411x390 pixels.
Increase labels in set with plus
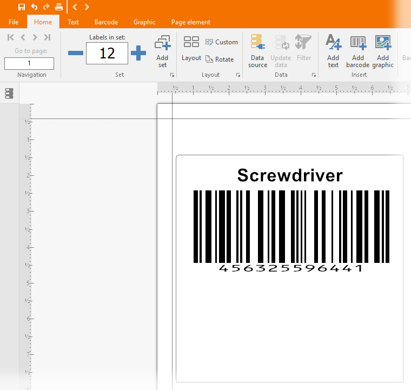coord(138,53)
